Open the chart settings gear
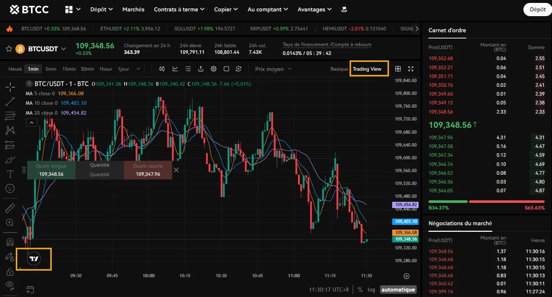This screenshot has height=297, width=552. pyautogui.click(x=213, y=69)
